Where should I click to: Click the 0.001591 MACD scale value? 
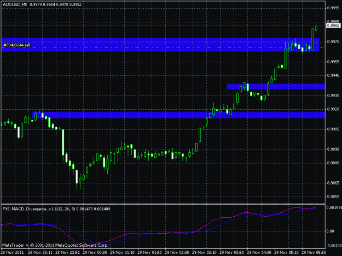[x=334, y=208]
